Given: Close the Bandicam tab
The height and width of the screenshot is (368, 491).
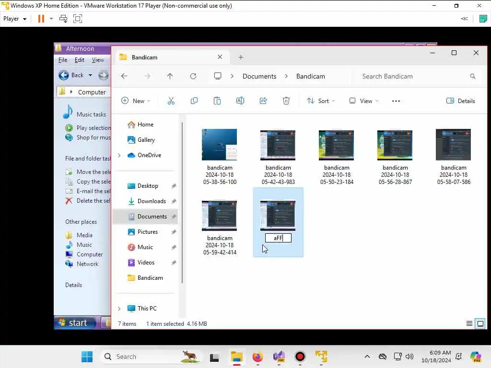Looking at the screenshot, I should pos(220,57).
